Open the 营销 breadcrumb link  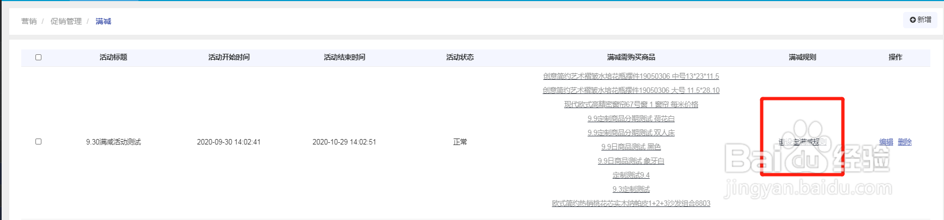29,21
